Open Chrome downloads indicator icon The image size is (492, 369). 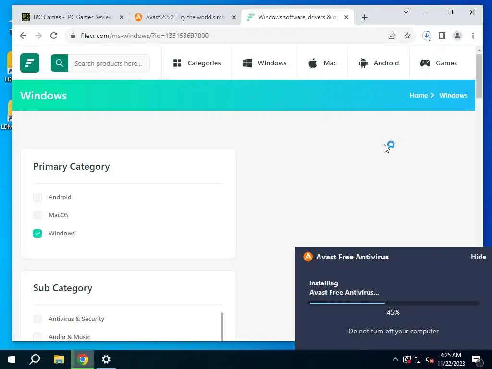427,36
